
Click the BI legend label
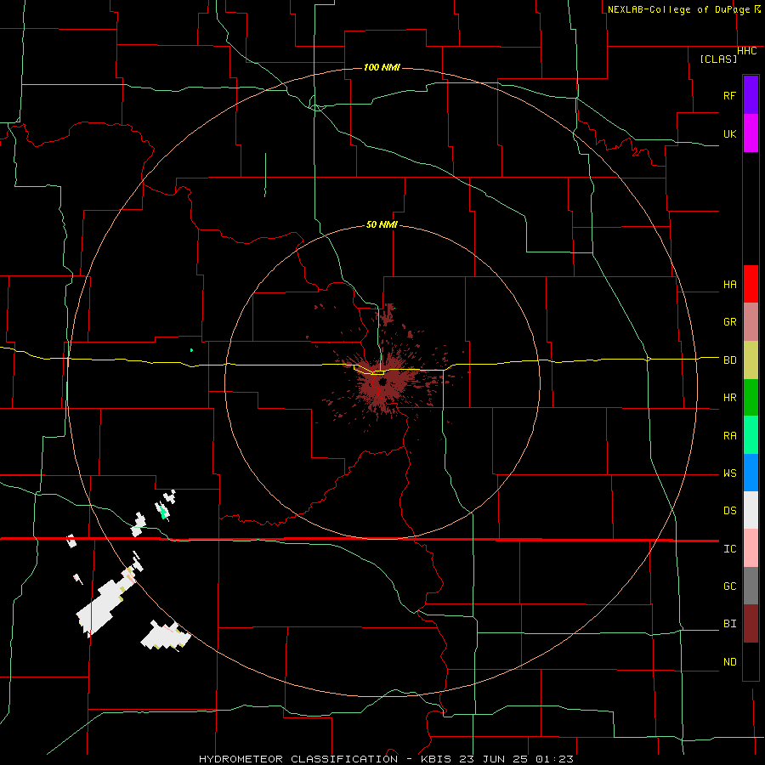729,624
